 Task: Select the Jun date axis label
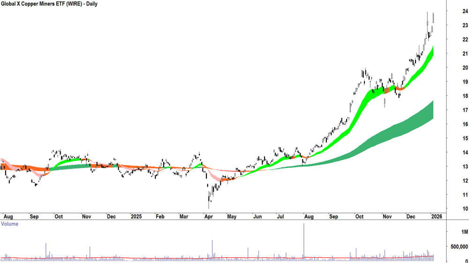click(x=257, y=217)
